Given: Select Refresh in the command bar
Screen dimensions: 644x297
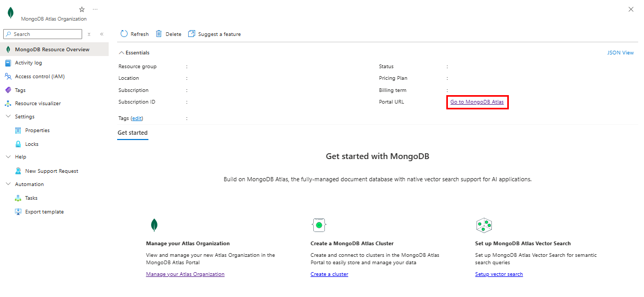Looking at the screenshot, I should click(x=135, y=34).
